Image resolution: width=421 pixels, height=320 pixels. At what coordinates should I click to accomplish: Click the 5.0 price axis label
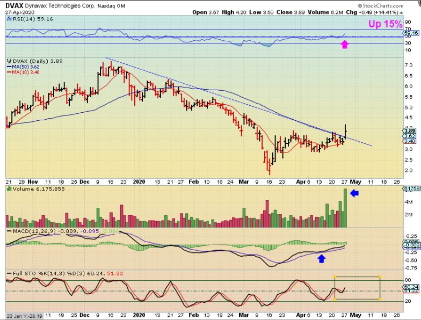click(x=408, y=107)
